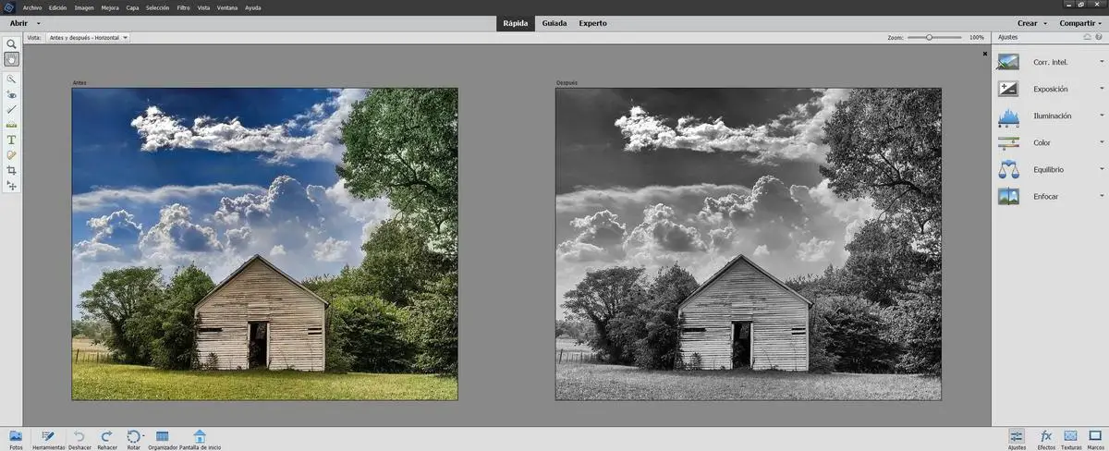1109x451 pixels.
Task: Open the Vista 'Antes y después - Horizontal' dropdown
Action: pos(88,38)
